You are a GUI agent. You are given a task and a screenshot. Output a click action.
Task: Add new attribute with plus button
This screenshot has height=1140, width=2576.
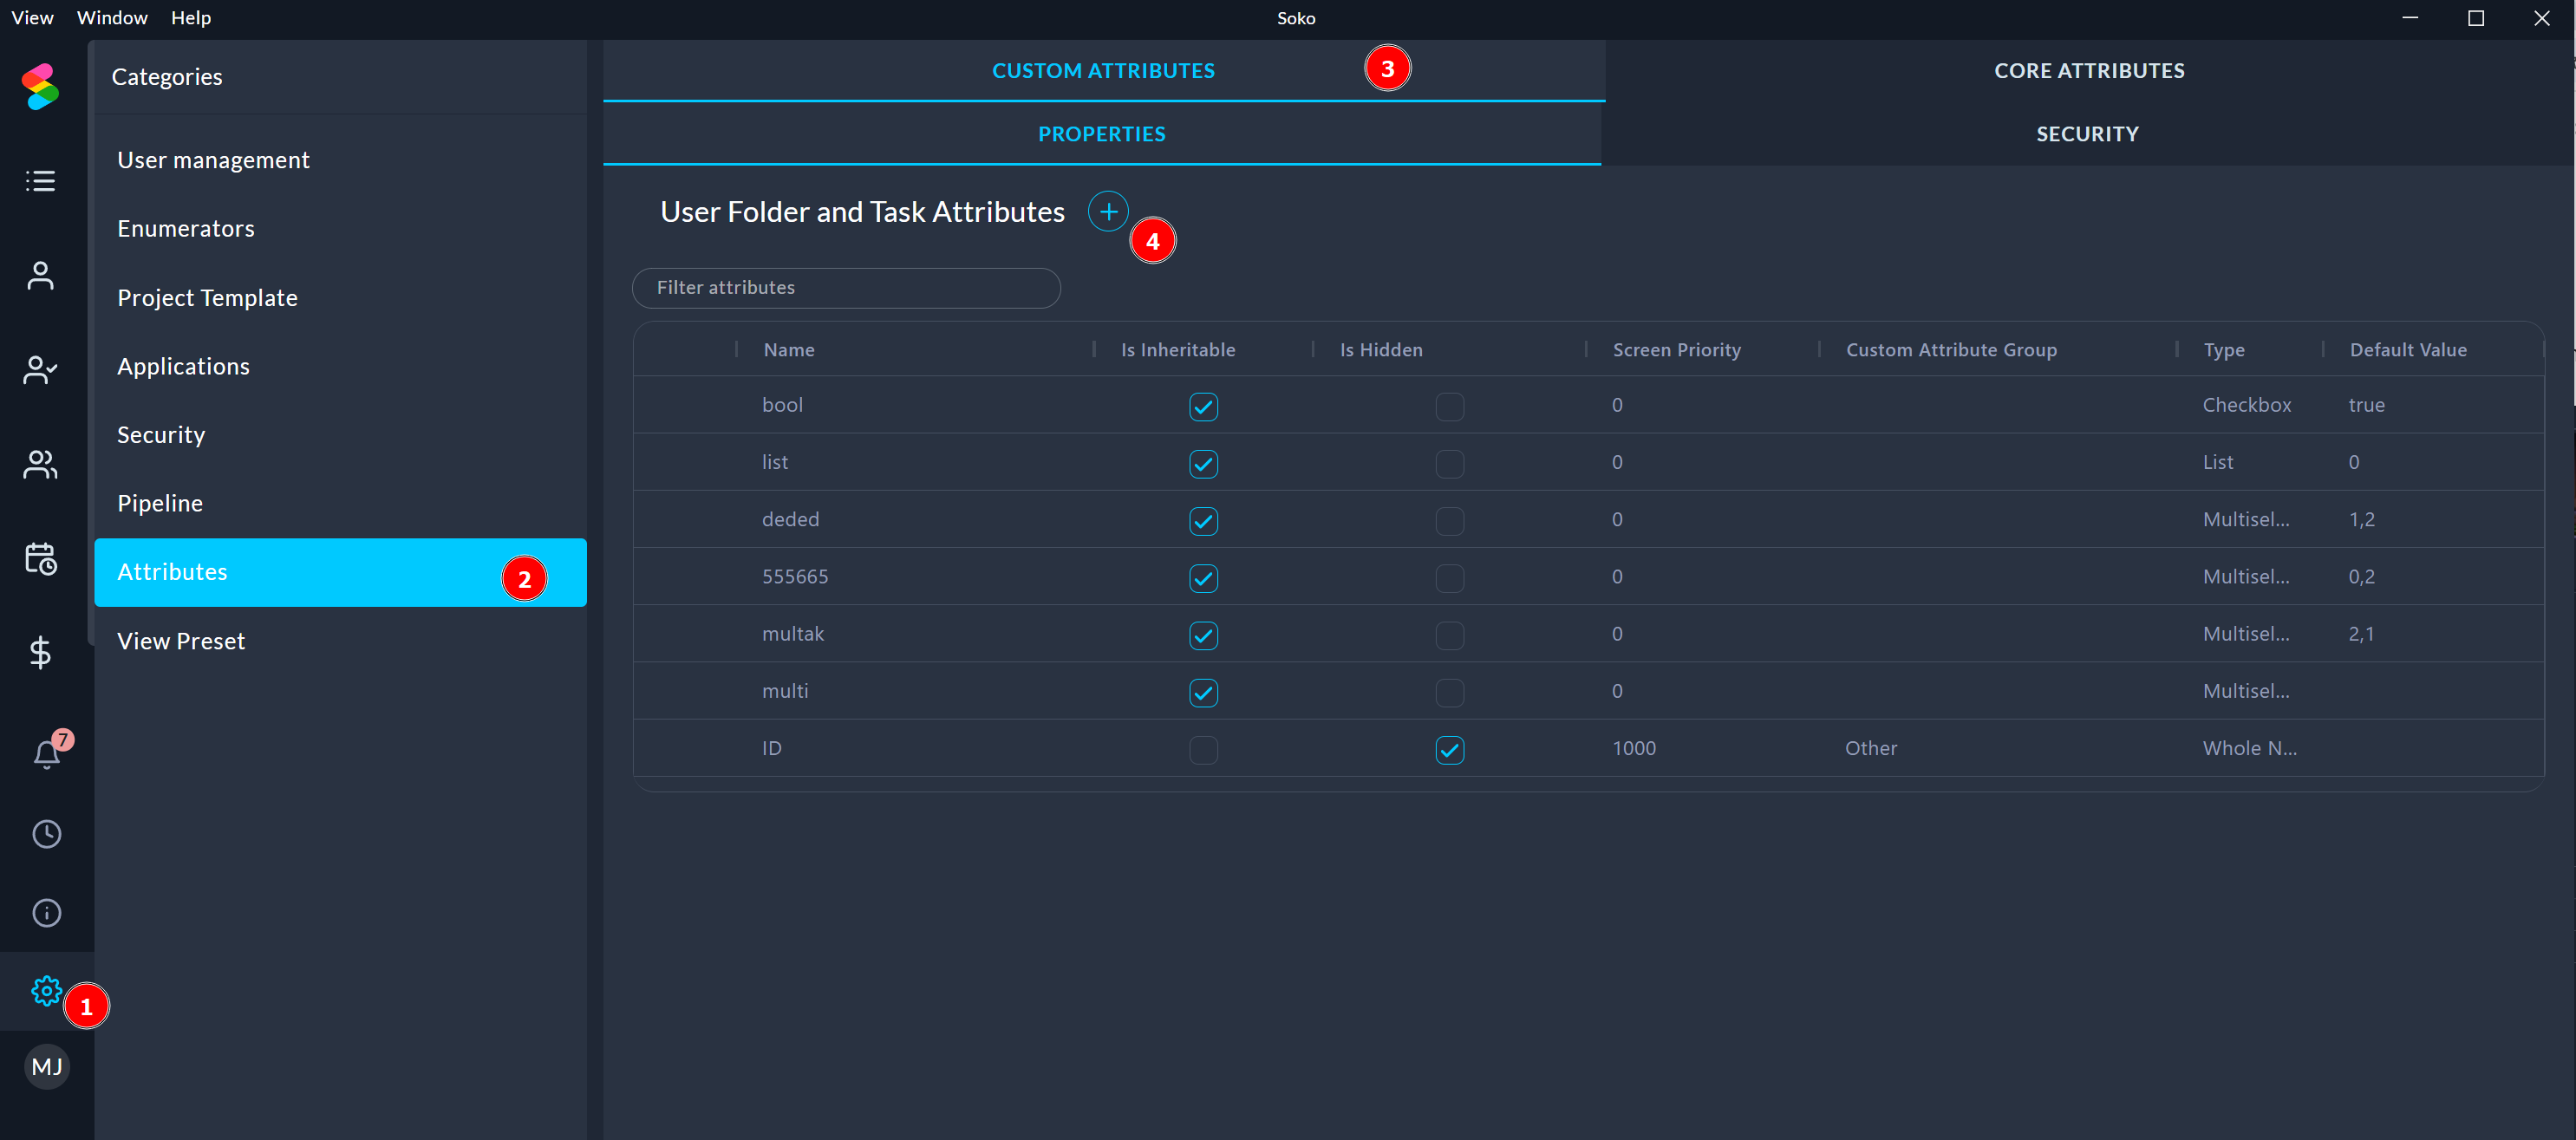coord(1108,212)
